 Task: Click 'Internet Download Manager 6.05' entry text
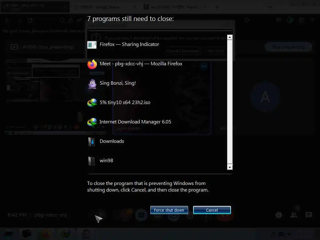point(135,122)
